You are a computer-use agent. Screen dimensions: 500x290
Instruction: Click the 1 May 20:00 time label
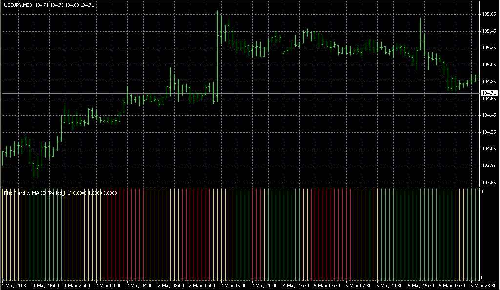(x=77, y=285)
